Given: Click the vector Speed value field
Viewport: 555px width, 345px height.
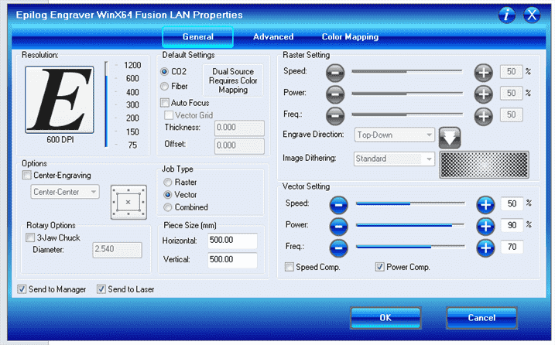Looking at the screenshot, I should point(512,203).
